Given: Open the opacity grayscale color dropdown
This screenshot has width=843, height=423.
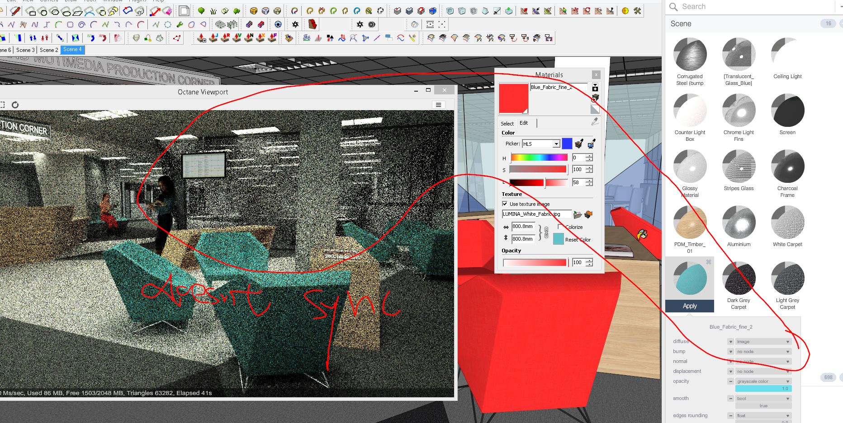Looking at the screenshot, I should (763, 381).
